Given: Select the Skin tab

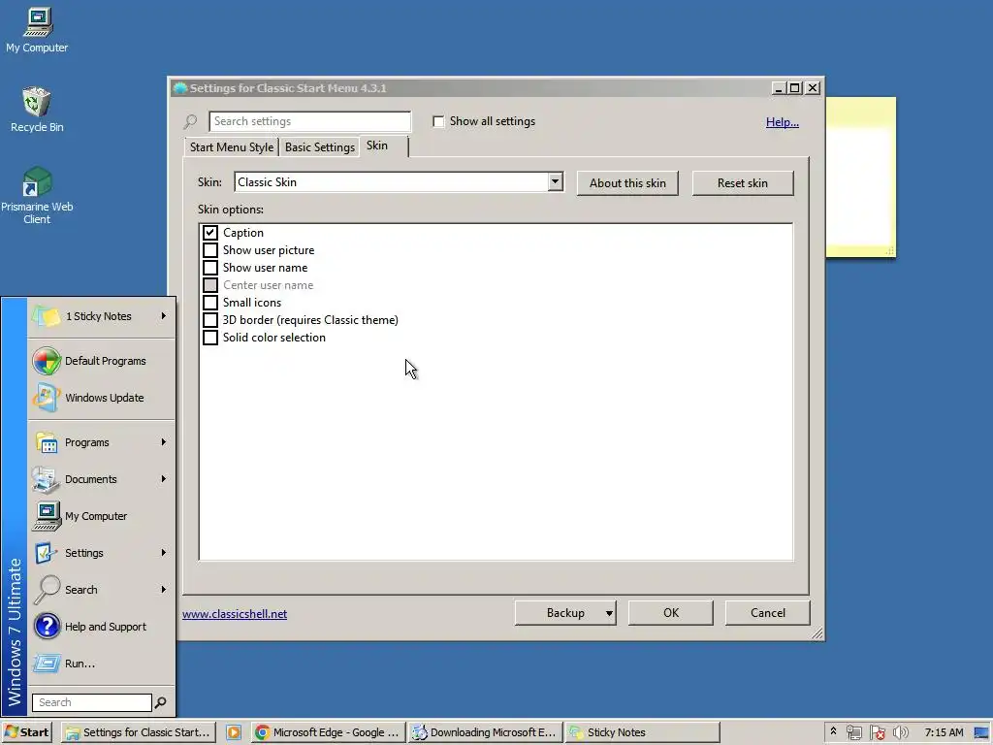Looking at the screenshot, I should (384, 146).
